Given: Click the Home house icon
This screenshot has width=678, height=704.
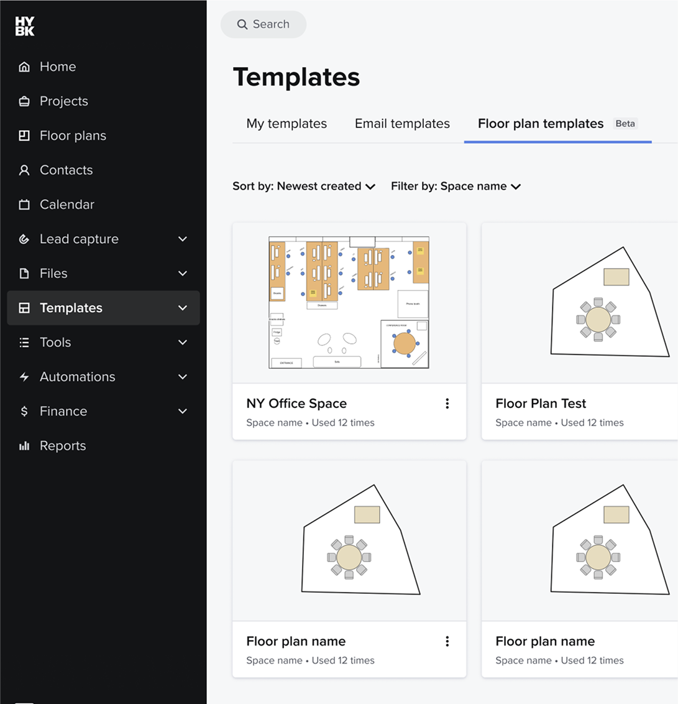Looking at the screenshot, I should [24, 67].
